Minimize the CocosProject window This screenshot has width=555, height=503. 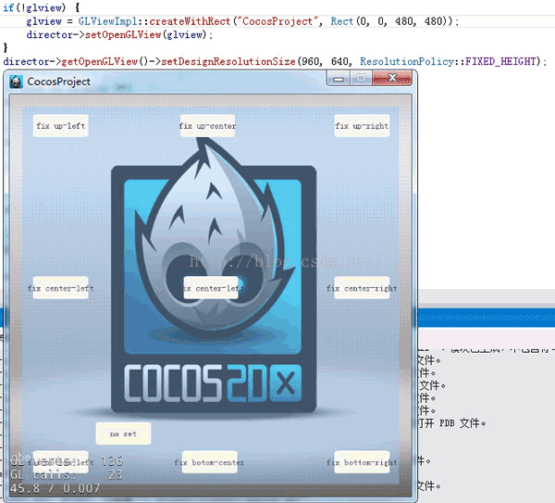tap(339, 79)
